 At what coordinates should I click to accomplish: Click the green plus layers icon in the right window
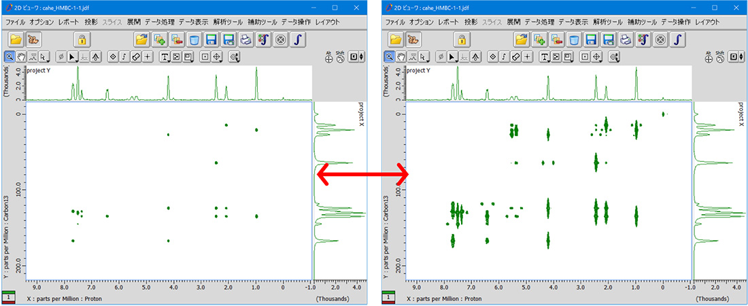point(541,39)
